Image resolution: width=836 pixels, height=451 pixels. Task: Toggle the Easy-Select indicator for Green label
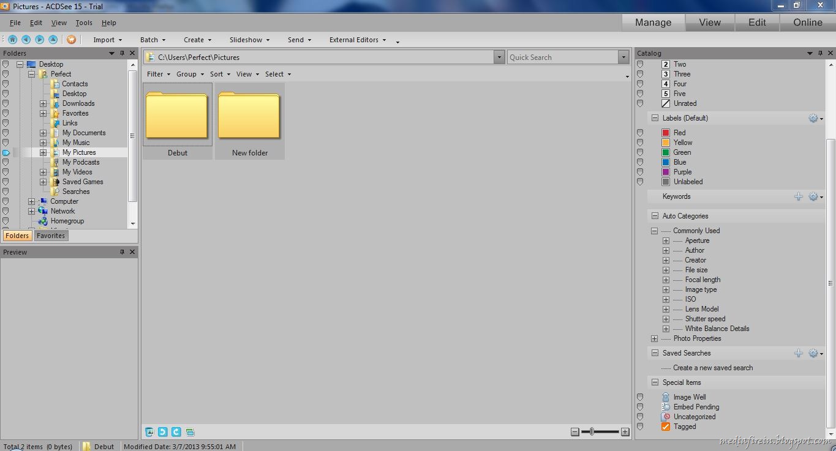point(640,152)
